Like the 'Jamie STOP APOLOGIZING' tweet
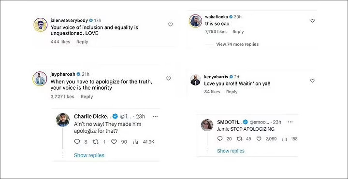Image resolution: width=348 pixels, height=179 pixels. (259, 138)
